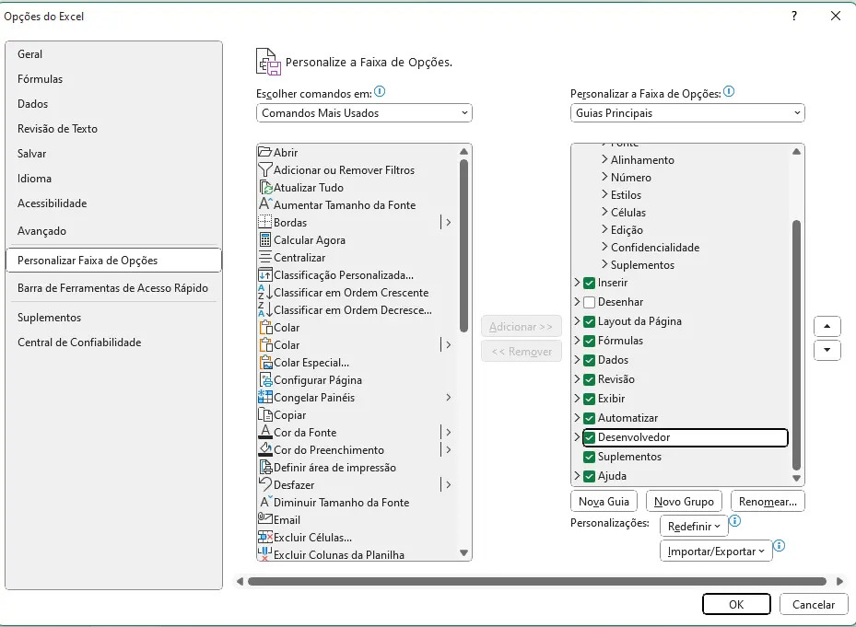This screenshot has width=856, height=627.
Task: Click the Cor do Preenchimento bucket icon
Action: click(x=264, y=449)
